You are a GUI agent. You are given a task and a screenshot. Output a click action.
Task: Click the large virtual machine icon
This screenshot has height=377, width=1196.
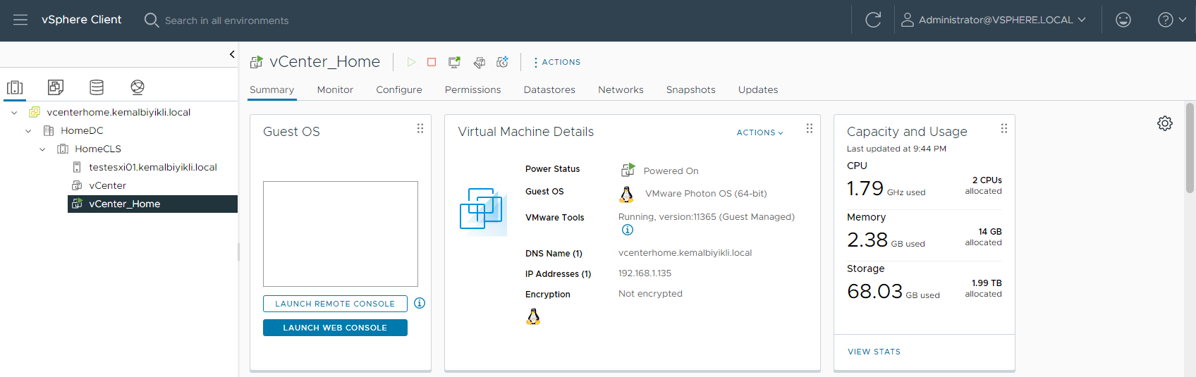point(484,211)
